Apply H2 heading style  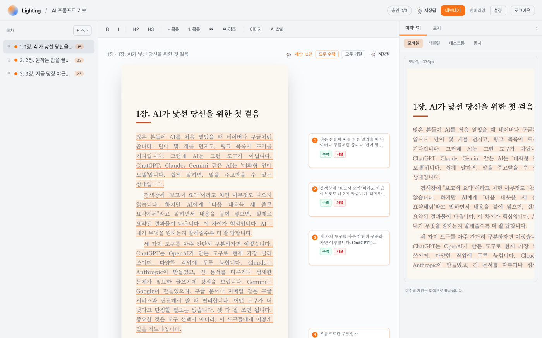pos(136,29)
